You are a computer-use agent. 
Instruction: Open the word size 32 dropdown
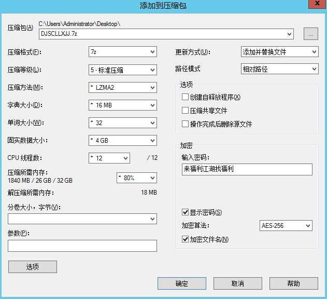[122, 123]
